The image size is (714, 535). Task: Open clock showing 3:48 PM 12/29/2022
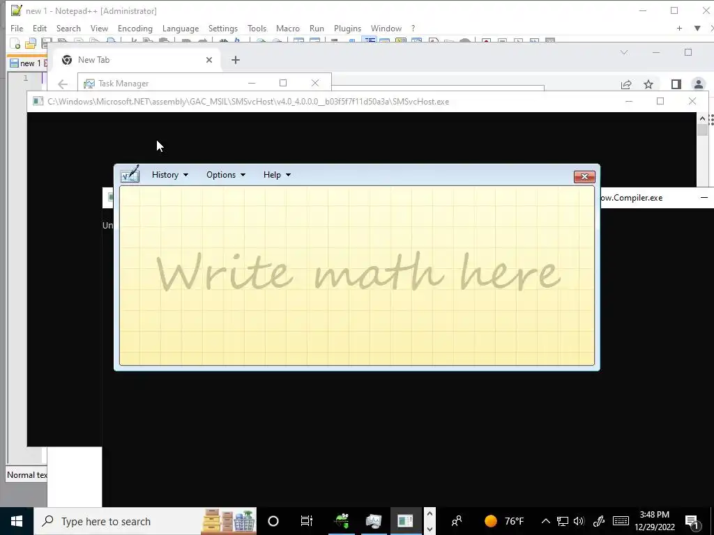pos(654,521)
